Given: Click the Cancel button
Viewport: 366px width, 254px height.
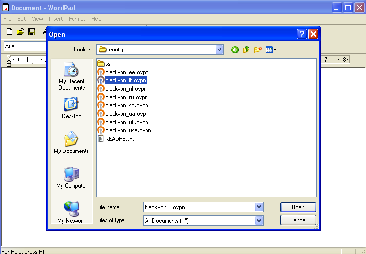Looking at the screenshot, I should [298, 220].
